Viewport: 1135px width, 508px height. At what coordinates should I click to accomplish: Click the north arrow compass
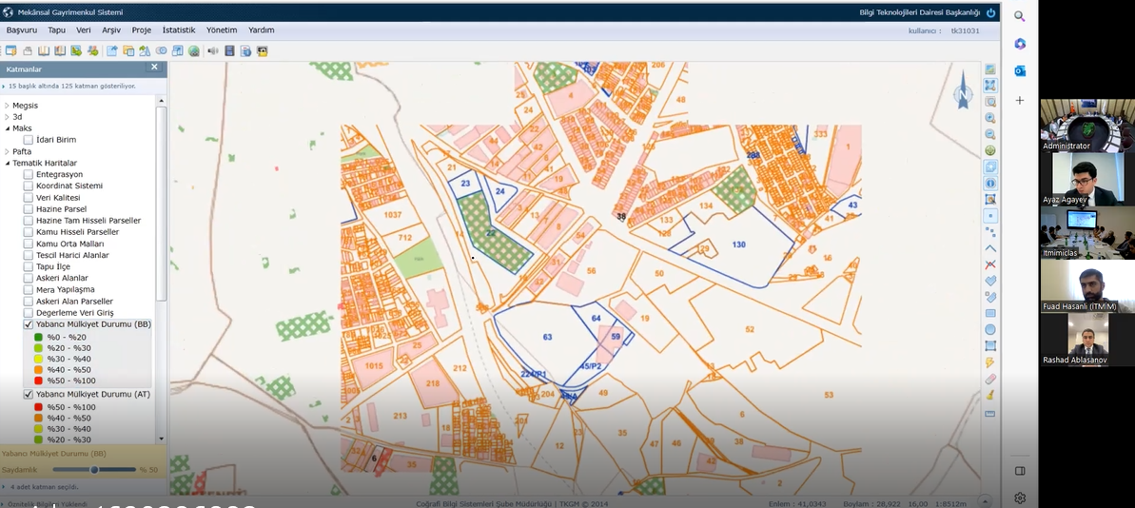pos(962,91)
